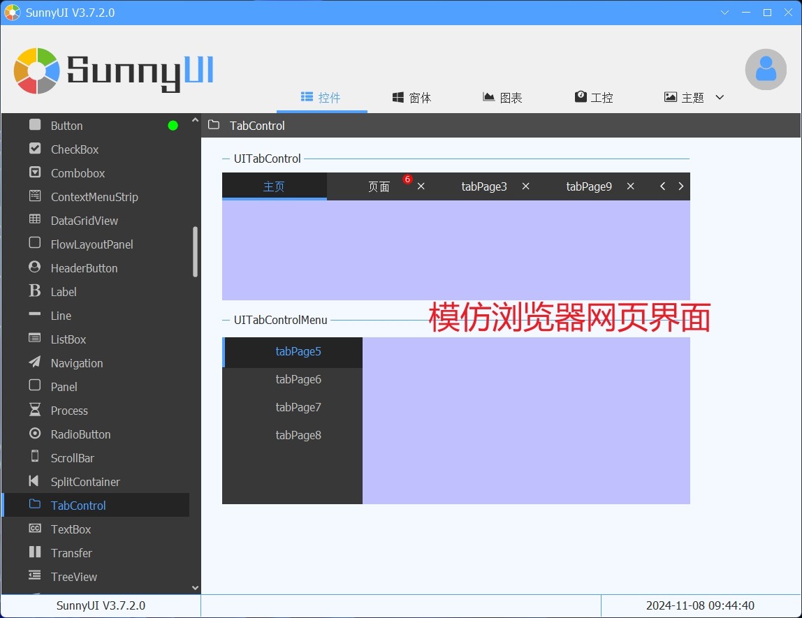Click the SplitContainer sidebar icon
The image size is (802, 618).
pyautogui.click(x=35, y=481)
